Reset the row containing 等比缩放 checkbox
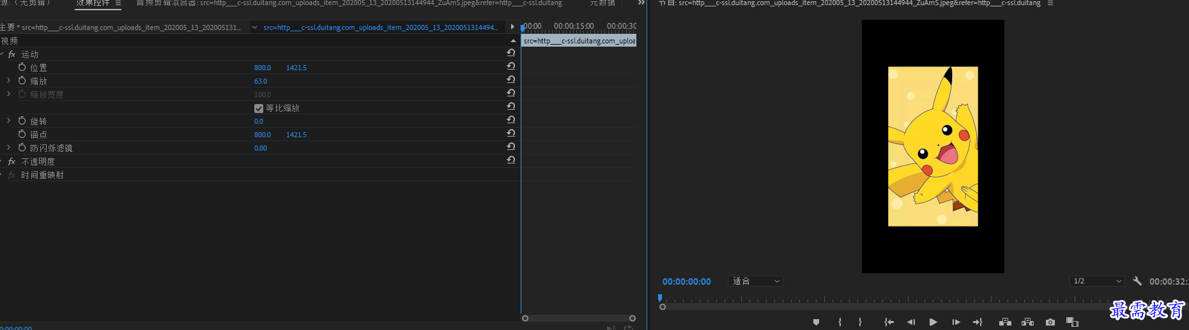Image resolution: width=1189 pixels, height=330 pixels. (511, 106)
